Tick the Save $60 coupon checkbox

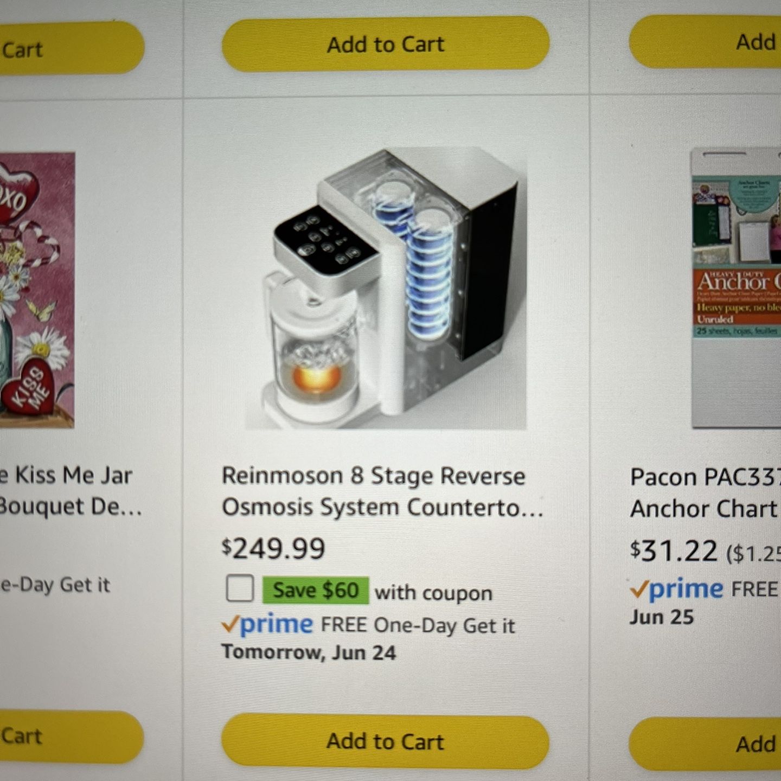pos(240,588)
